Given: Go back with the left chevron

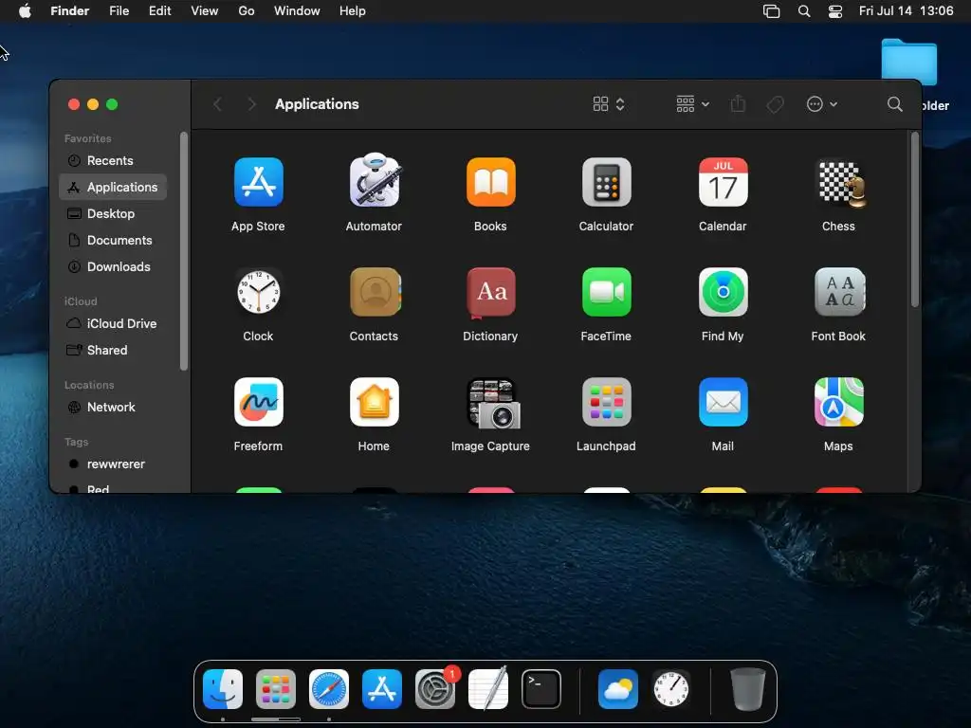Looking at the screenshot, I should (217, 104).
